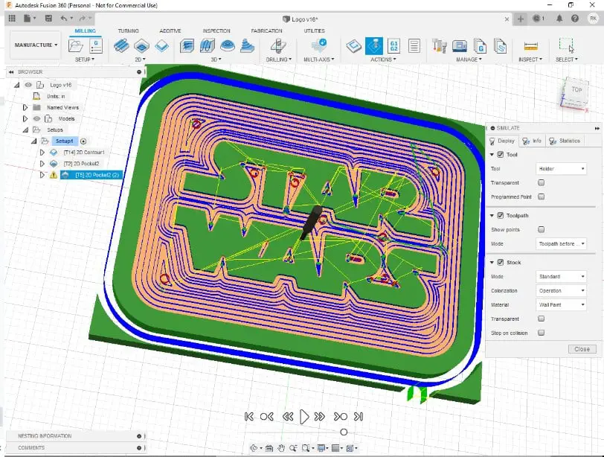Click the Multi-Axis toolpath icon

coord(319,46)
